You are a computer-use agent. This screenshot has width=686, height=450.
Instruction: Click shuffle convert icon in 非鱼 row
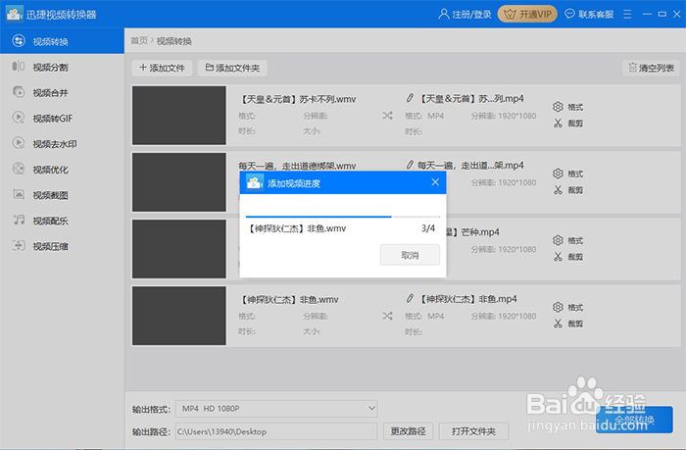click(387, 316)
